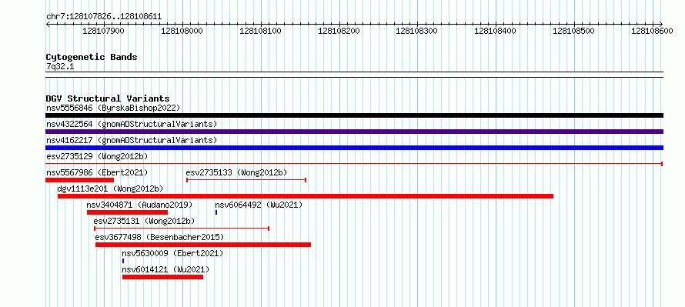The width and height of the screenshot is (685, 307).
Task: Open the nsv6014121 (Wu2021) label
Action: (165, 269)
